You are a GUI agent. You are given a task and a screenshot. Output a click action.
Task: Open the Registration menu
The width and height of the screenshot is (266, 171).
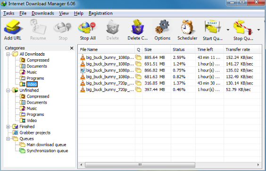[100, 13]
